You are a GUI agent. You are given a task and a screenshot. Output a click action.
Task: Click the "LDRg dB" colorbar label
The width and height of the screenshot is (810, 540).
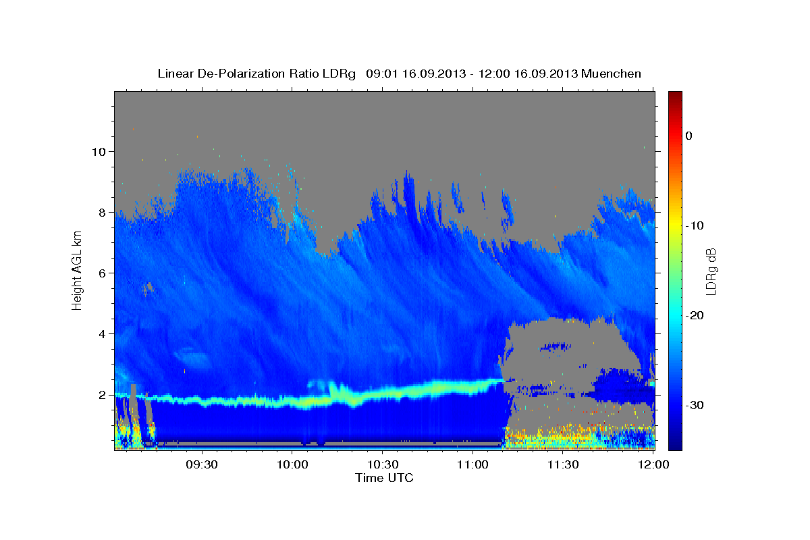click(x=710, y=271)
